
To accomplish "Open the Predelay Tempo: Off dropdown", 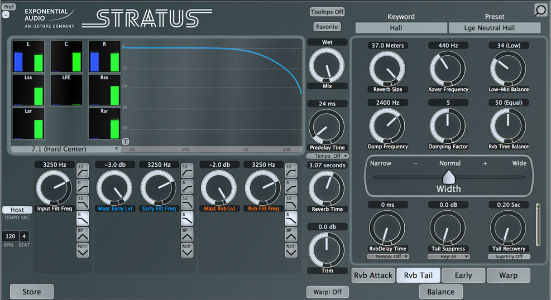I will pos(327,156).
